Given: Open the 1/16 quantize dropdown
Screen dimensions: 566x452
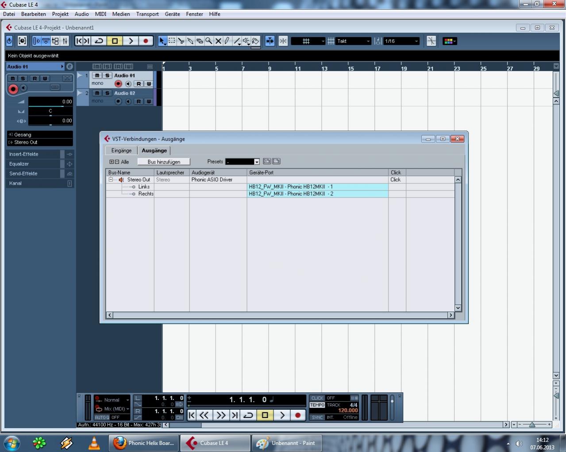Looking at the screenshot, I should 401,41.
